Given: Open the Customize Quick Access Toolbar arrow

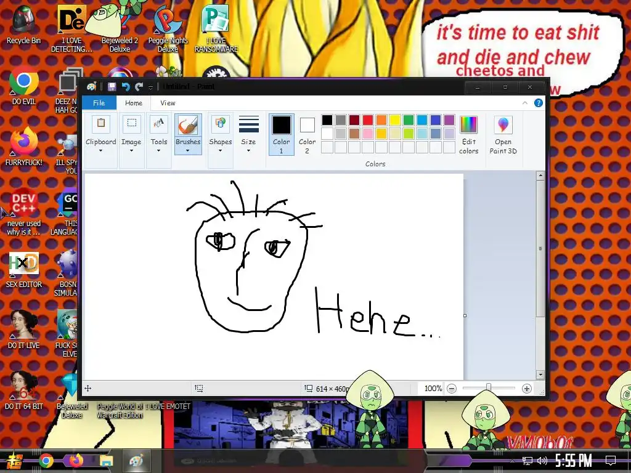Looking at the screenshot, I should click(150, 87).
